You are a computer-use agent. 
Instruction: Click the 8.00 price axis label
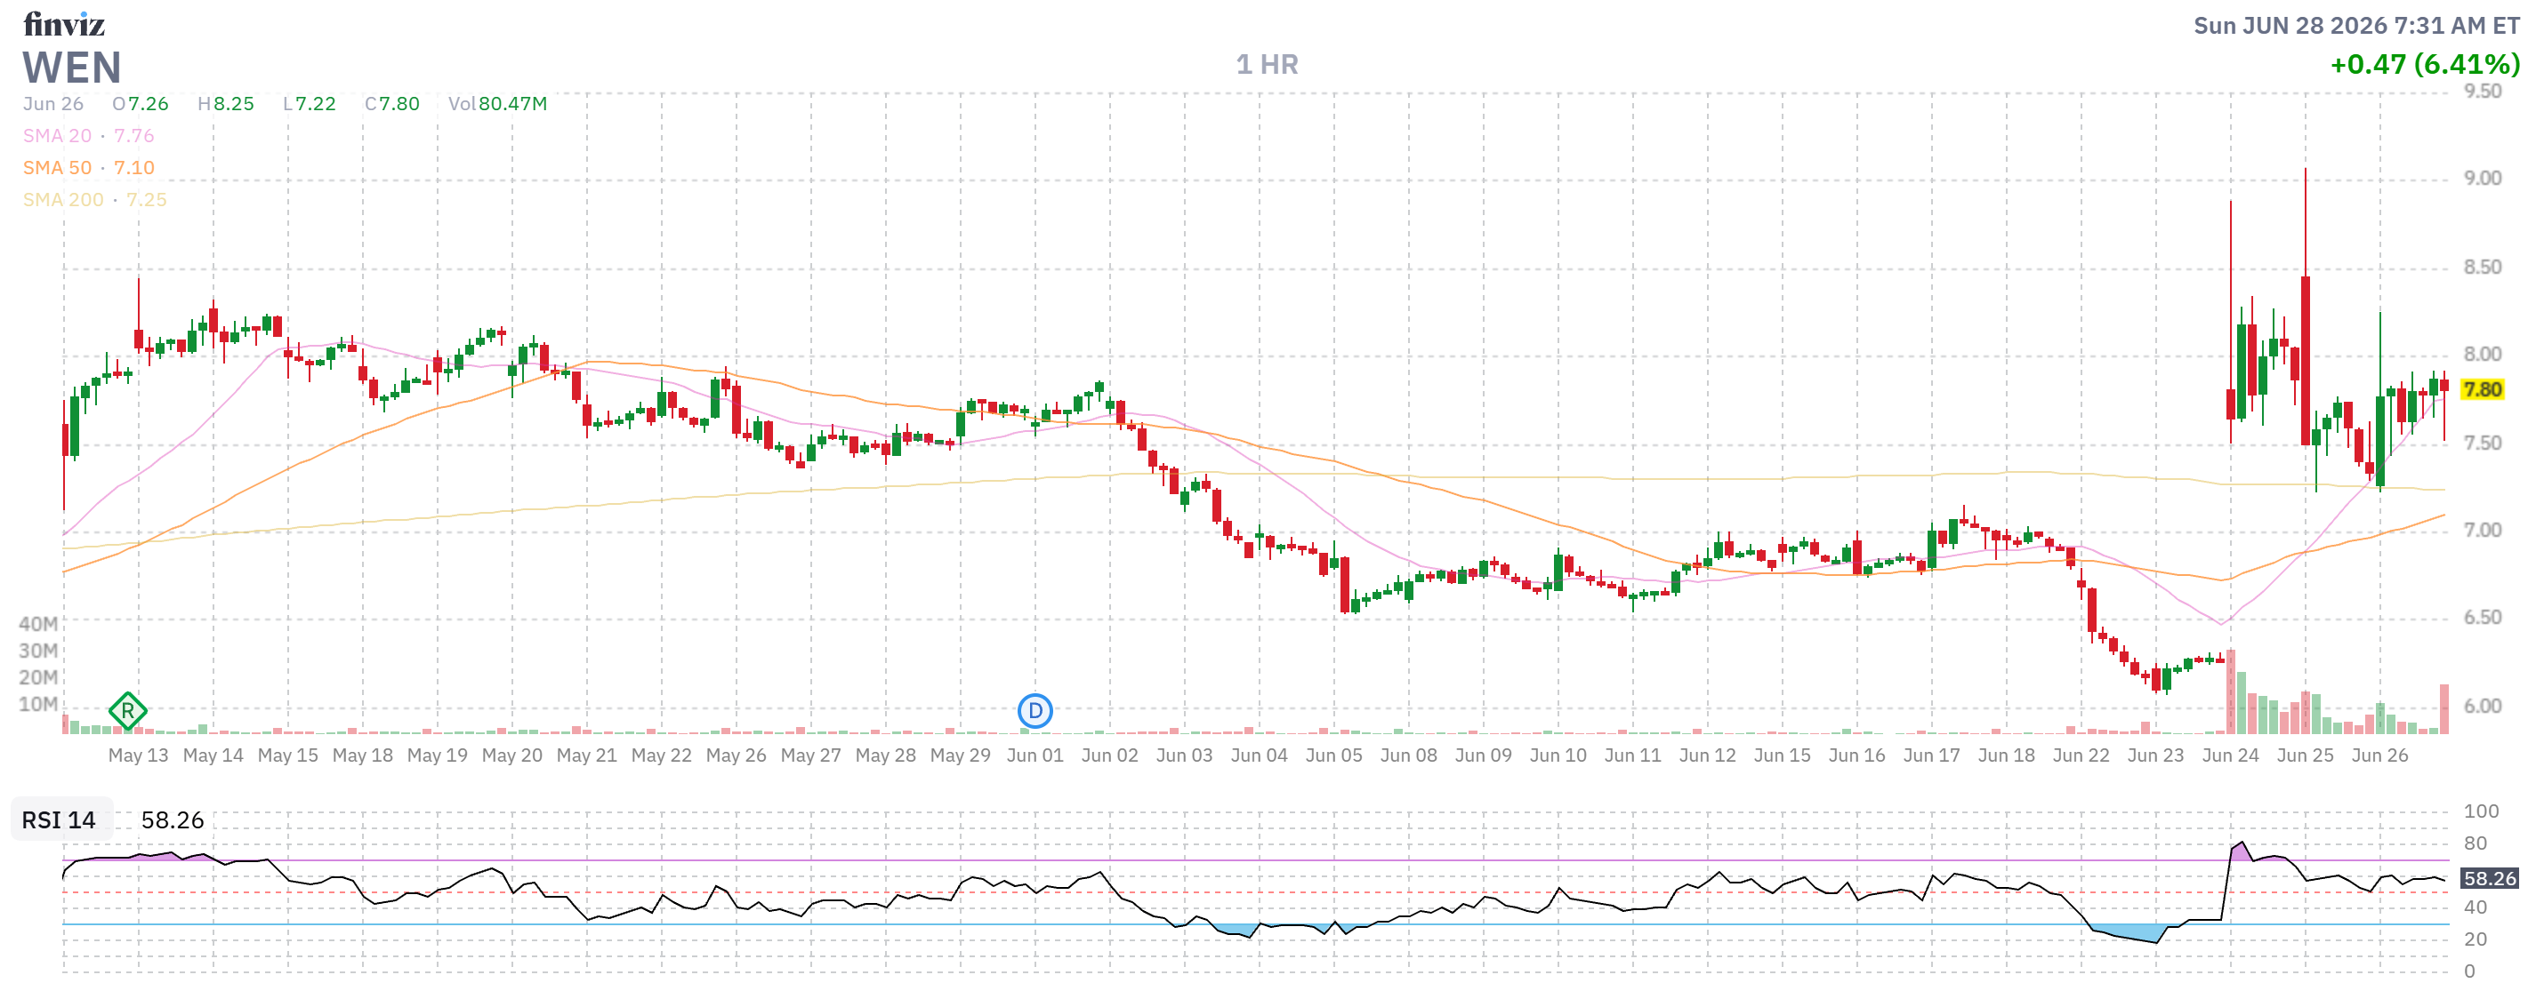coord(2482,355)
